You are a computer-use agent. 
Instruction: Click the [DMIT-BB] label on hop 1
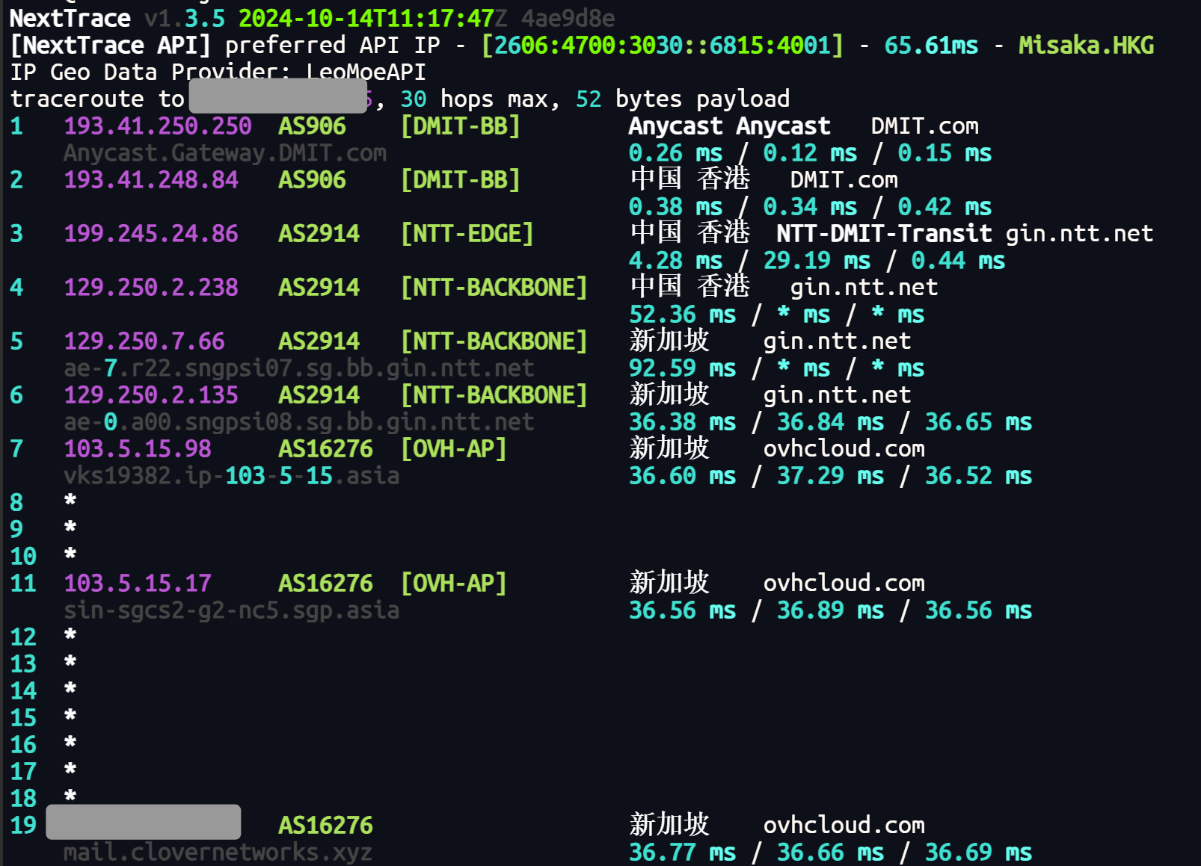[461, 126]
